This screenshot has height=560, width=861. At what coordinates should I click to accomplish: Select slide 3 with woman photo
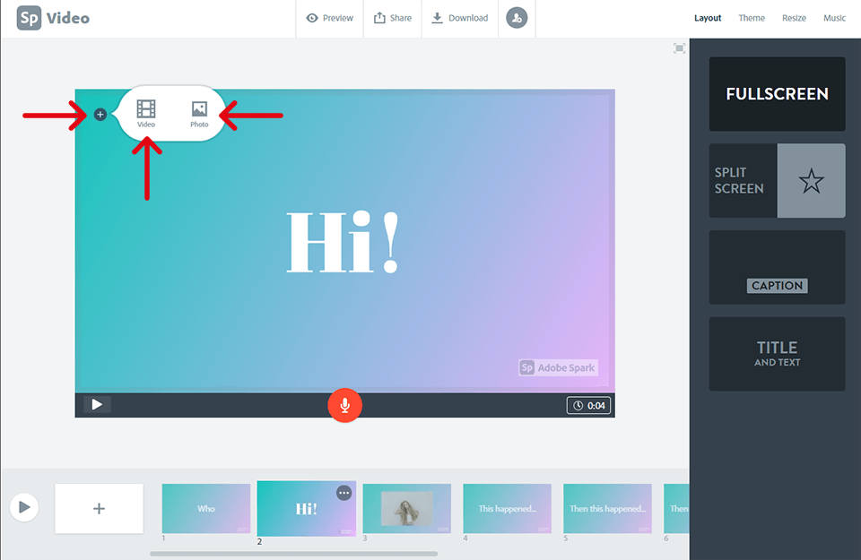click(407, 508)
